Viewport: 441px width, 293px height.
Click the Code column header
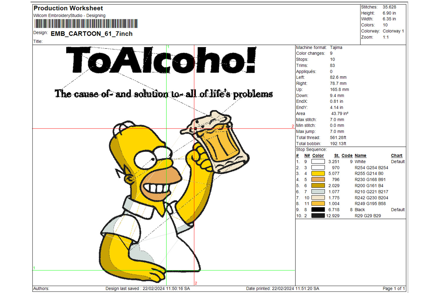tap(347, 156)
